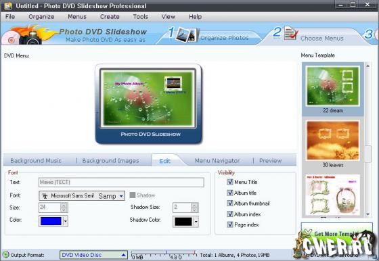The image size is (379, 261).
Task: Open the DVD Video Disc output format dropdown
Action: [x=93, y=255]
